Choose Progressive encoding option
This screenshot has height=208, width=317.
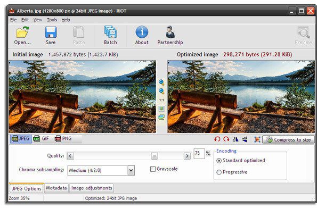(219, 172)
